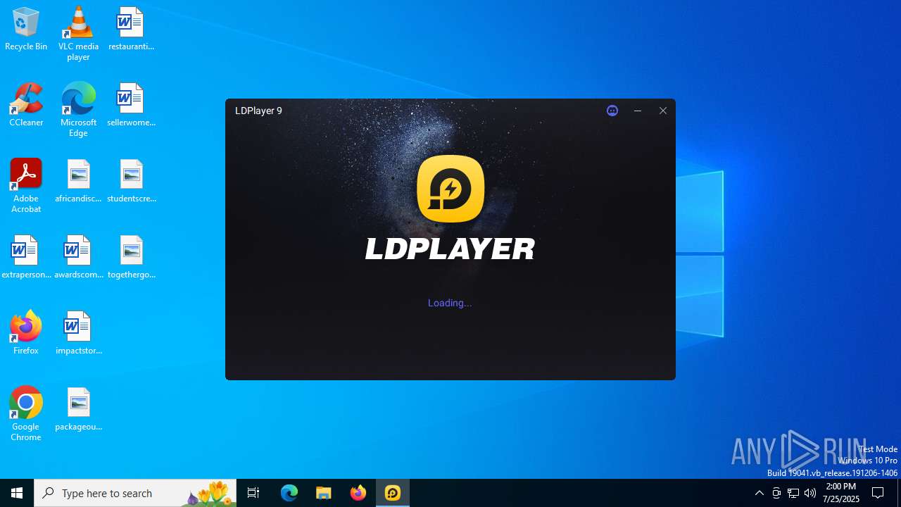Select the restauranti... Word document

131,30
